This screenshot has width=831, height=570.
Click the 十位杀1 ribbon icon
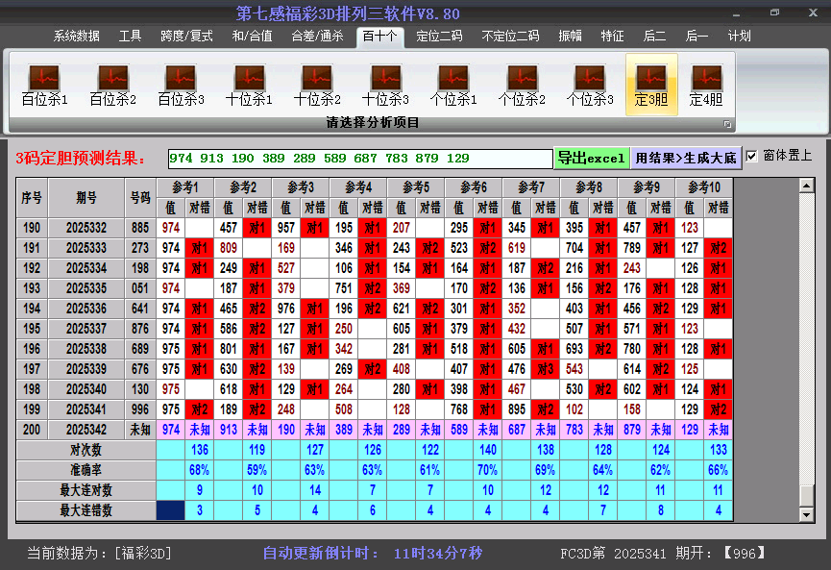click(249, 85)
